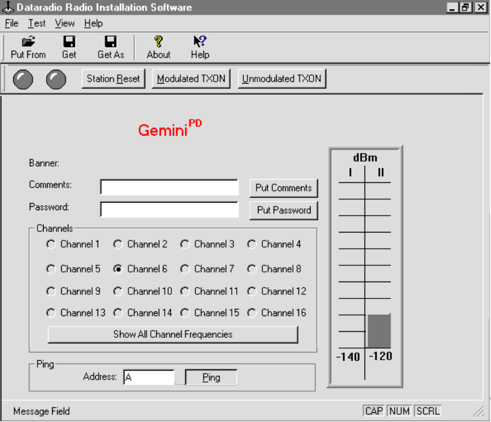The image size is (491, 422).
Task: Select Channel 1 radio button
Action: click(x=51, y=244)
